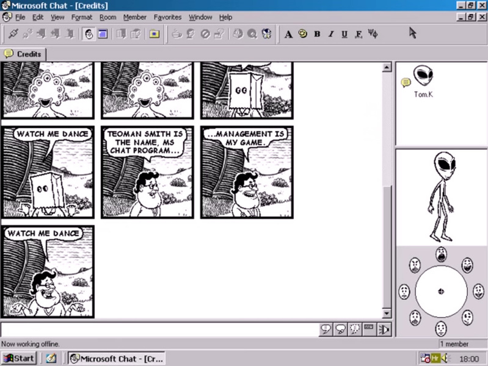Open the Help menu
488x366 pixels.
click(225, 18)
